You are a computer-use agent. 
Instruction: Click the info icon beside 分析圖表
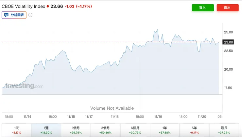pyautogui.click(x=30, y=15)
